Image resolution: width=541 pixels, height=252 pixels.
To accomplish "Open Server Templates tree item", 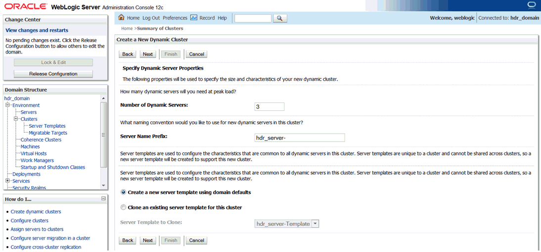I will pos(47,126).
